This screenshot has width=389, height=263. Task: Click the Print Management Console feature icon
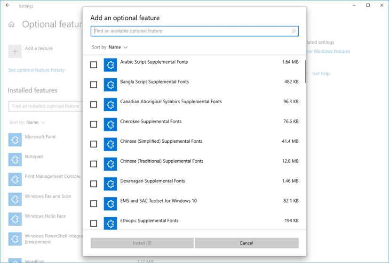point(15,180)
